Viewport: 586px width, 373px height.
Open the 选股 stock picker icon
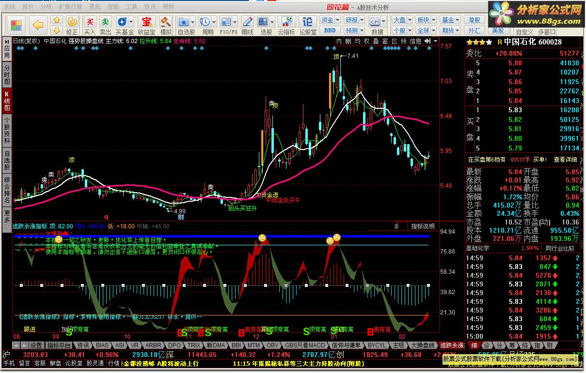(x=263, y=22)
